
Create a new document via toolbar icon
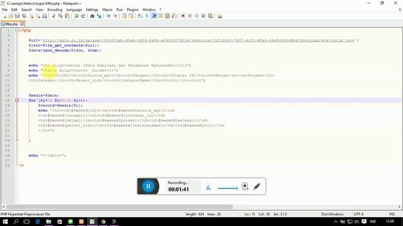(x=4, y=16)
